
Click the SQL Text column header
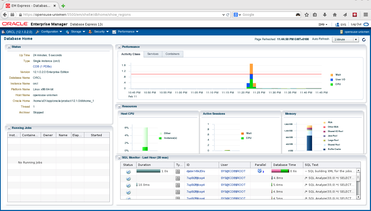pyautogui.click(x=332, y=165)
